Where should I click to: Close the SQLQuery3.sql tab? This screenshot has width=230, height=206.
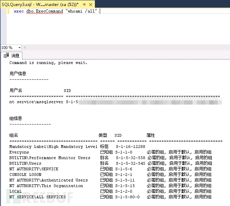pyautogui.click(x=91, y=5)
